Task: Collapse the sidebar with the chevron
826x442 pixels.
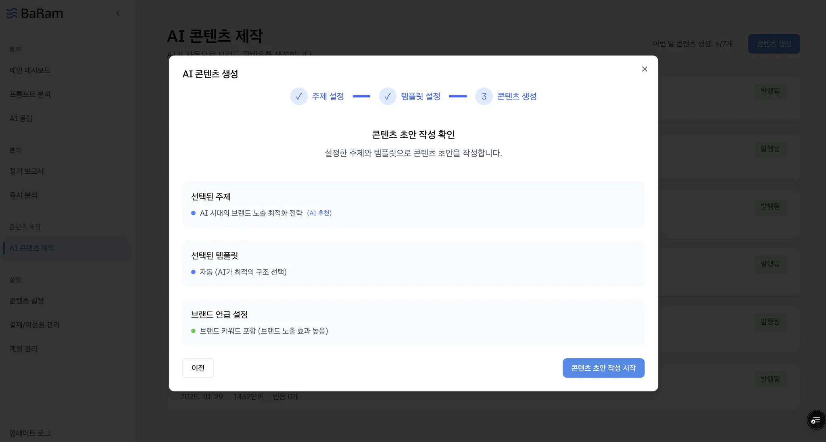Action: (x=118, y=13)
